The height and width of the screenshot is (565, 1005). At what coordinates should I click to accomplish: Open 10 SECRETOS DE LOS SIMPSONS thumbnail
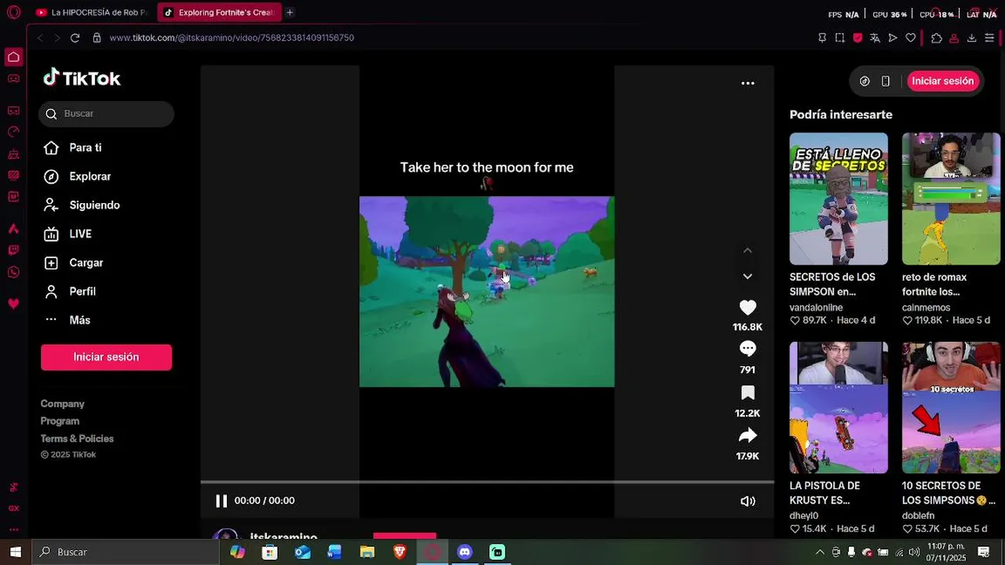click(951, 407)
